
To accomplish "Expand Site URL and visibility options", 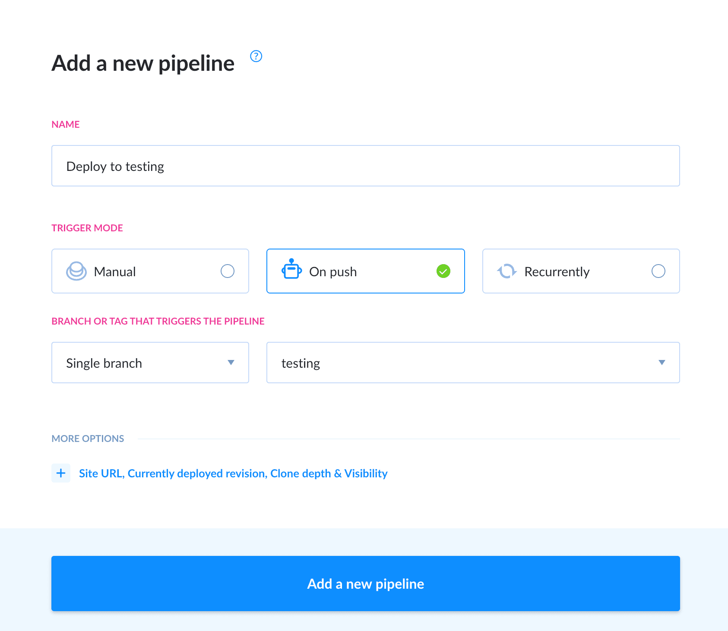I will 233,473.
